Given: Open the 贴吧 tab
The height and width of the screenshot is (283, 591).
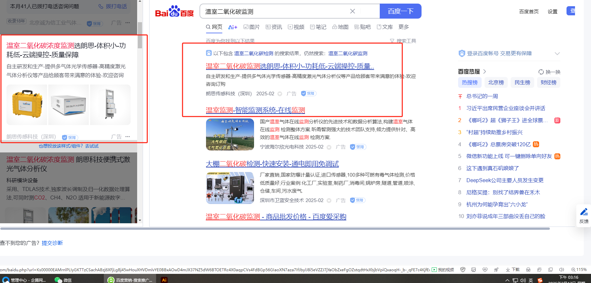Looking at the screenshot, I should [x=362, y=27].
